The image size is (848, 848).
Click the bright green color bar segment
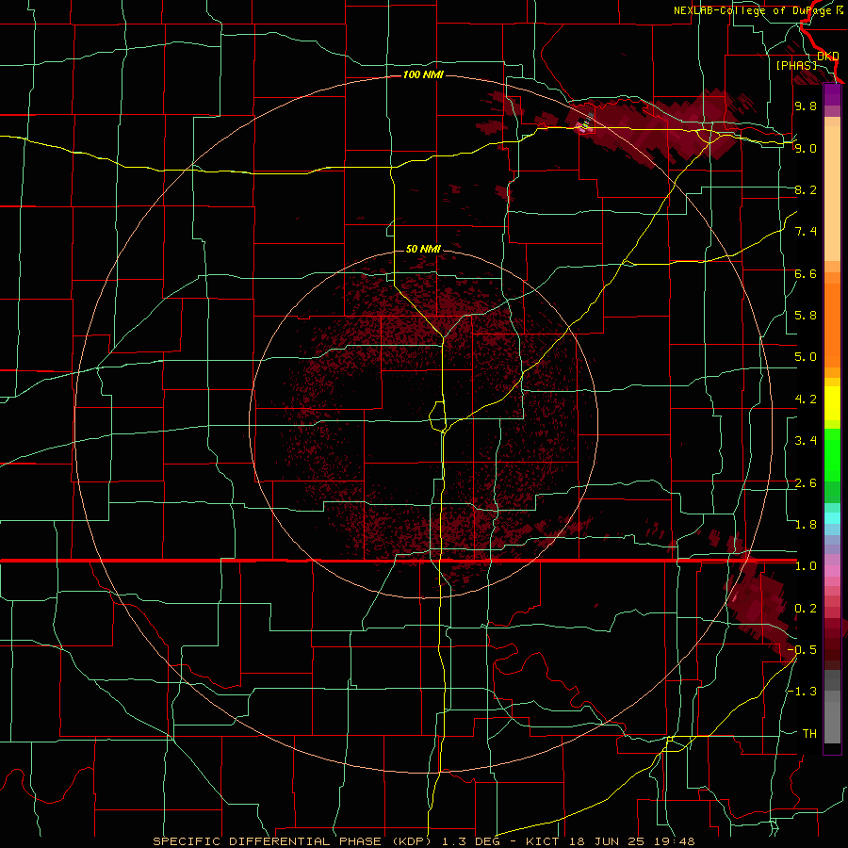click(832, 455)
